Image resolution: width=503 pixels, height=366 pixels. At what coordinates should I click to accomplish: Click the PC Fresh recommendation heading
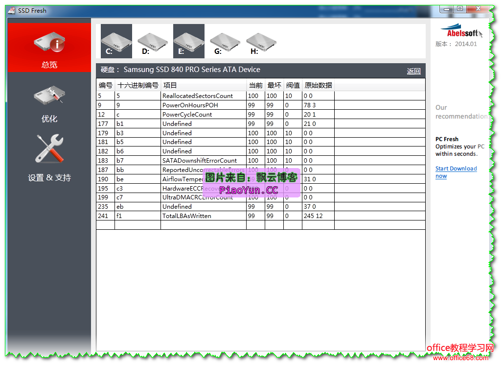click(447, 139)
